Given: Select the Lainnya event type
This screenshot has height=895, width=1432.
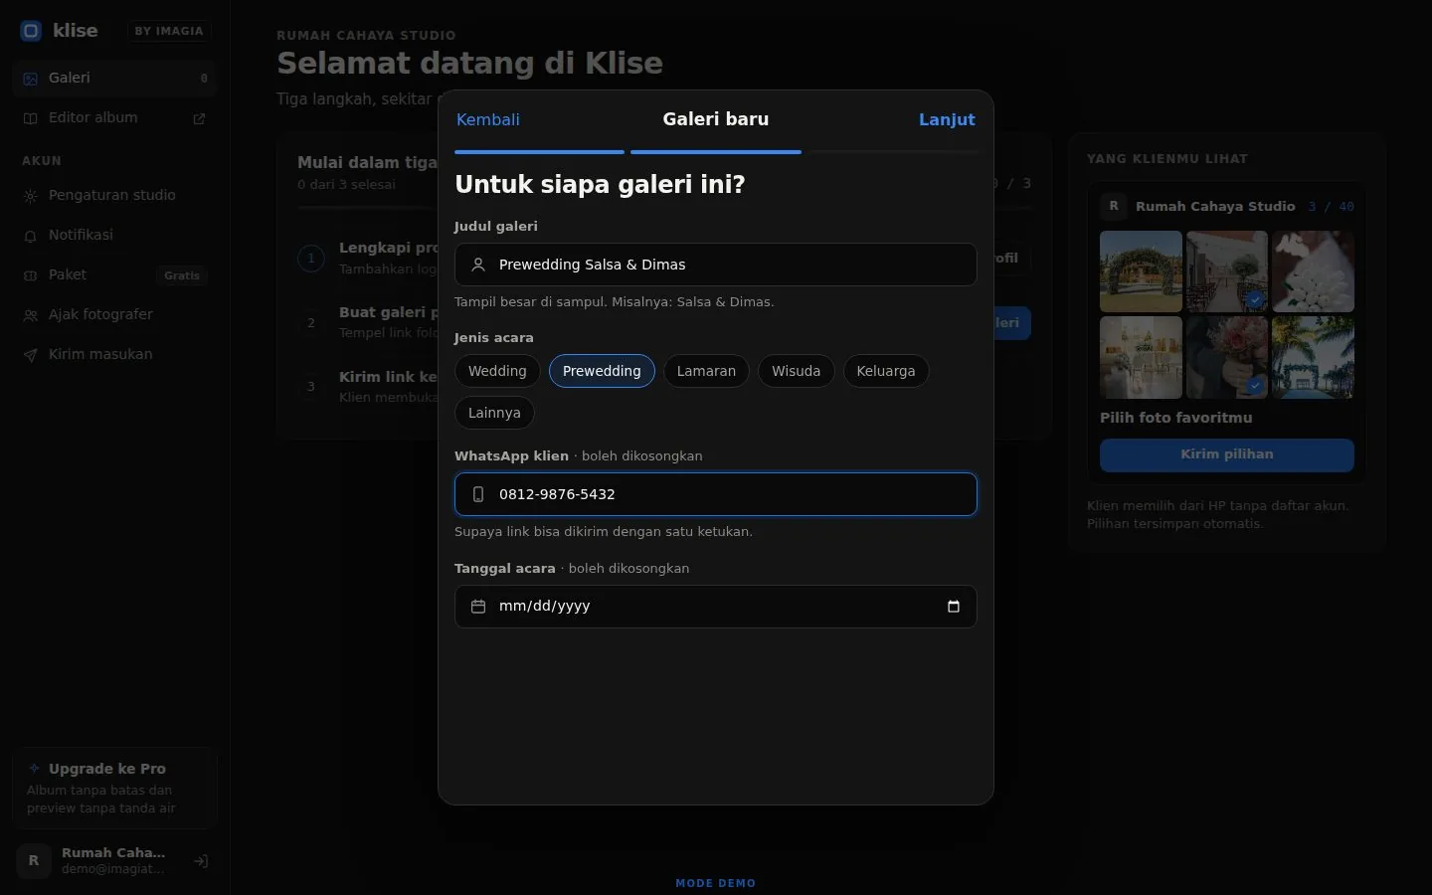Looking at the screenshot, I should pyautogui.click(x=494, y=413).
